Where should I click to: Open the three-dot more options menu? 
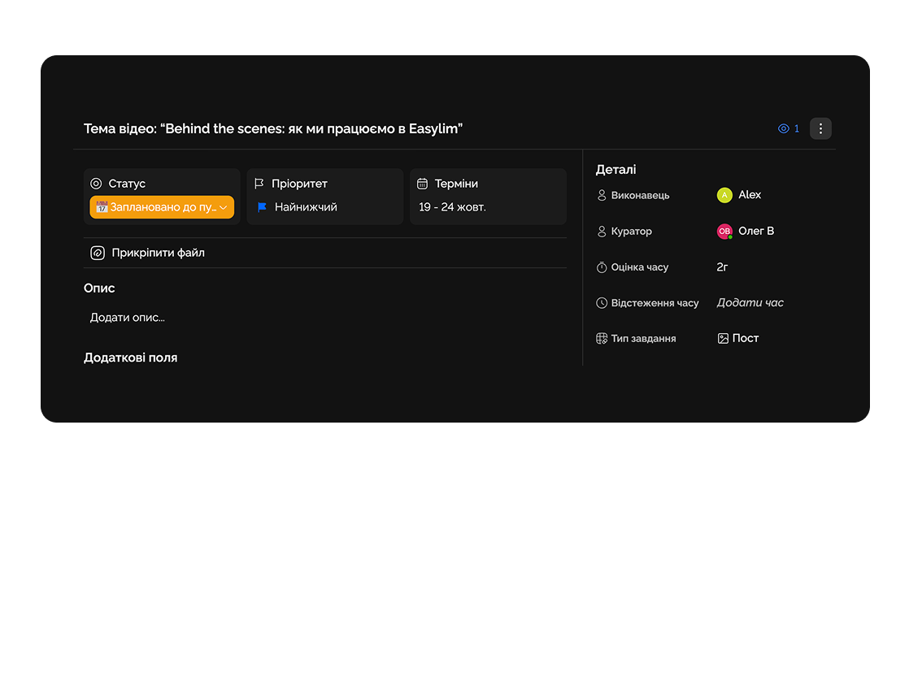tap(820, 128)
